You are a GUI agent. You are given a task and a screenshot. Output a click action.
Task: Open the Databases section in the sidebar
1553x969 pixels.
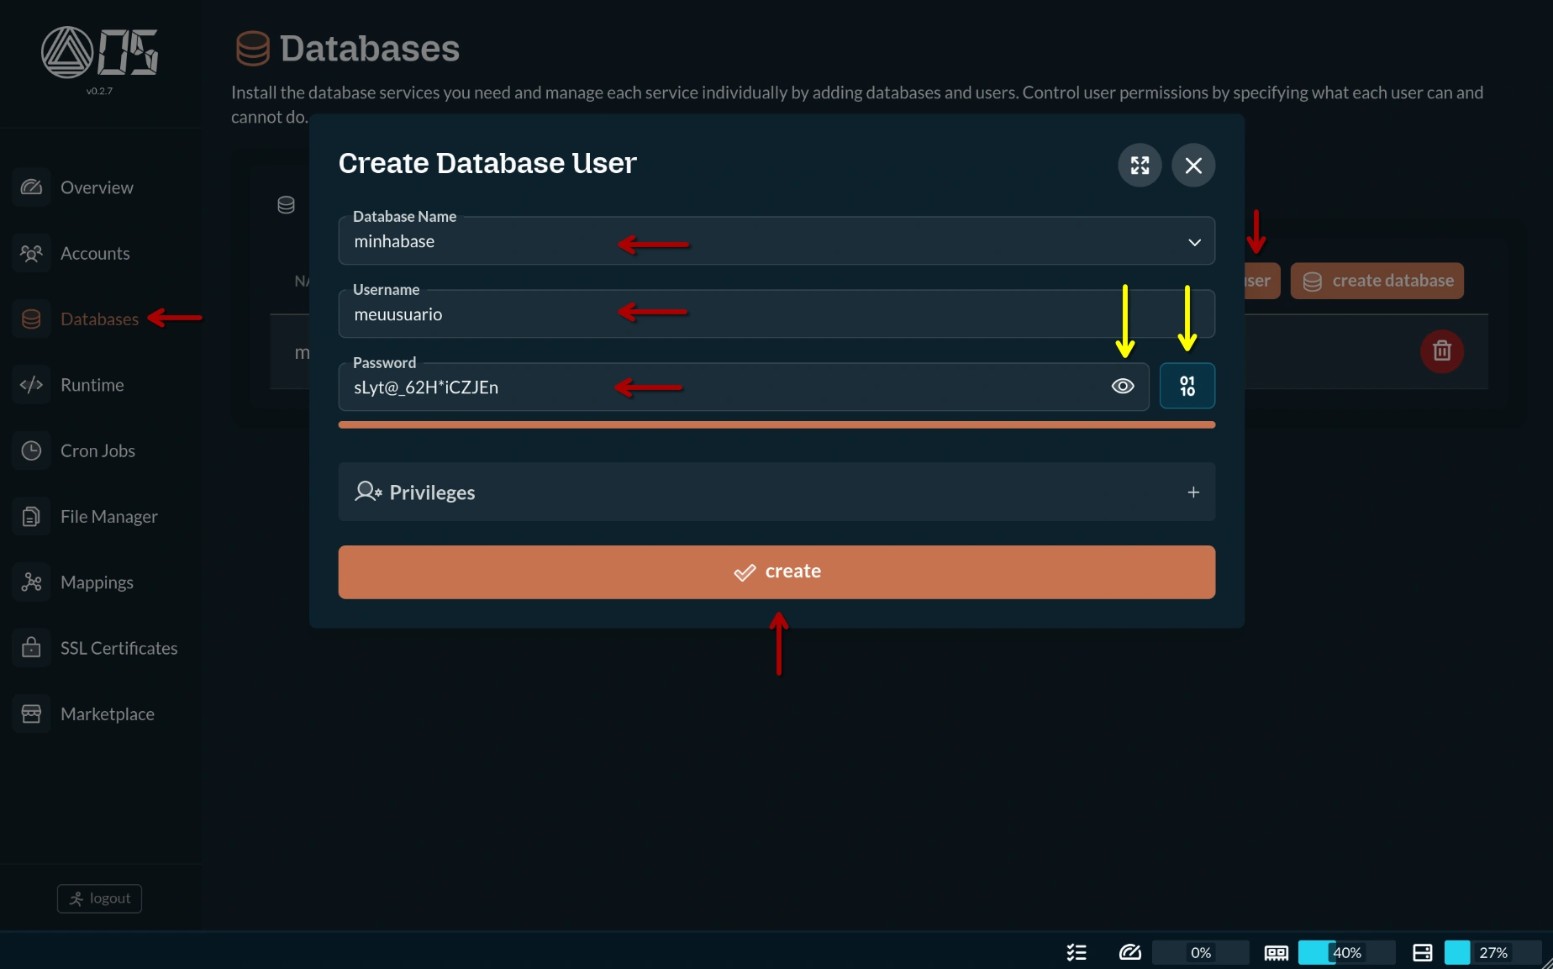click(x=98, y=319)
